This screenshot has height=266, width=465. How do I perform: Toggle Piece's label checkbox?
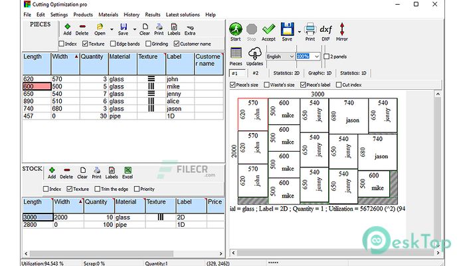[303, 85]
